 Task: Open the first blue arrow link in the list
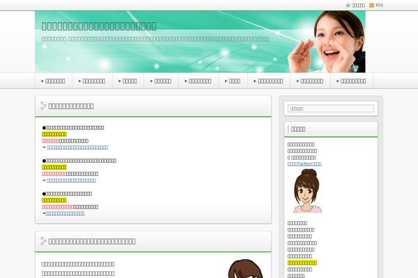click(x=77, y=147)
